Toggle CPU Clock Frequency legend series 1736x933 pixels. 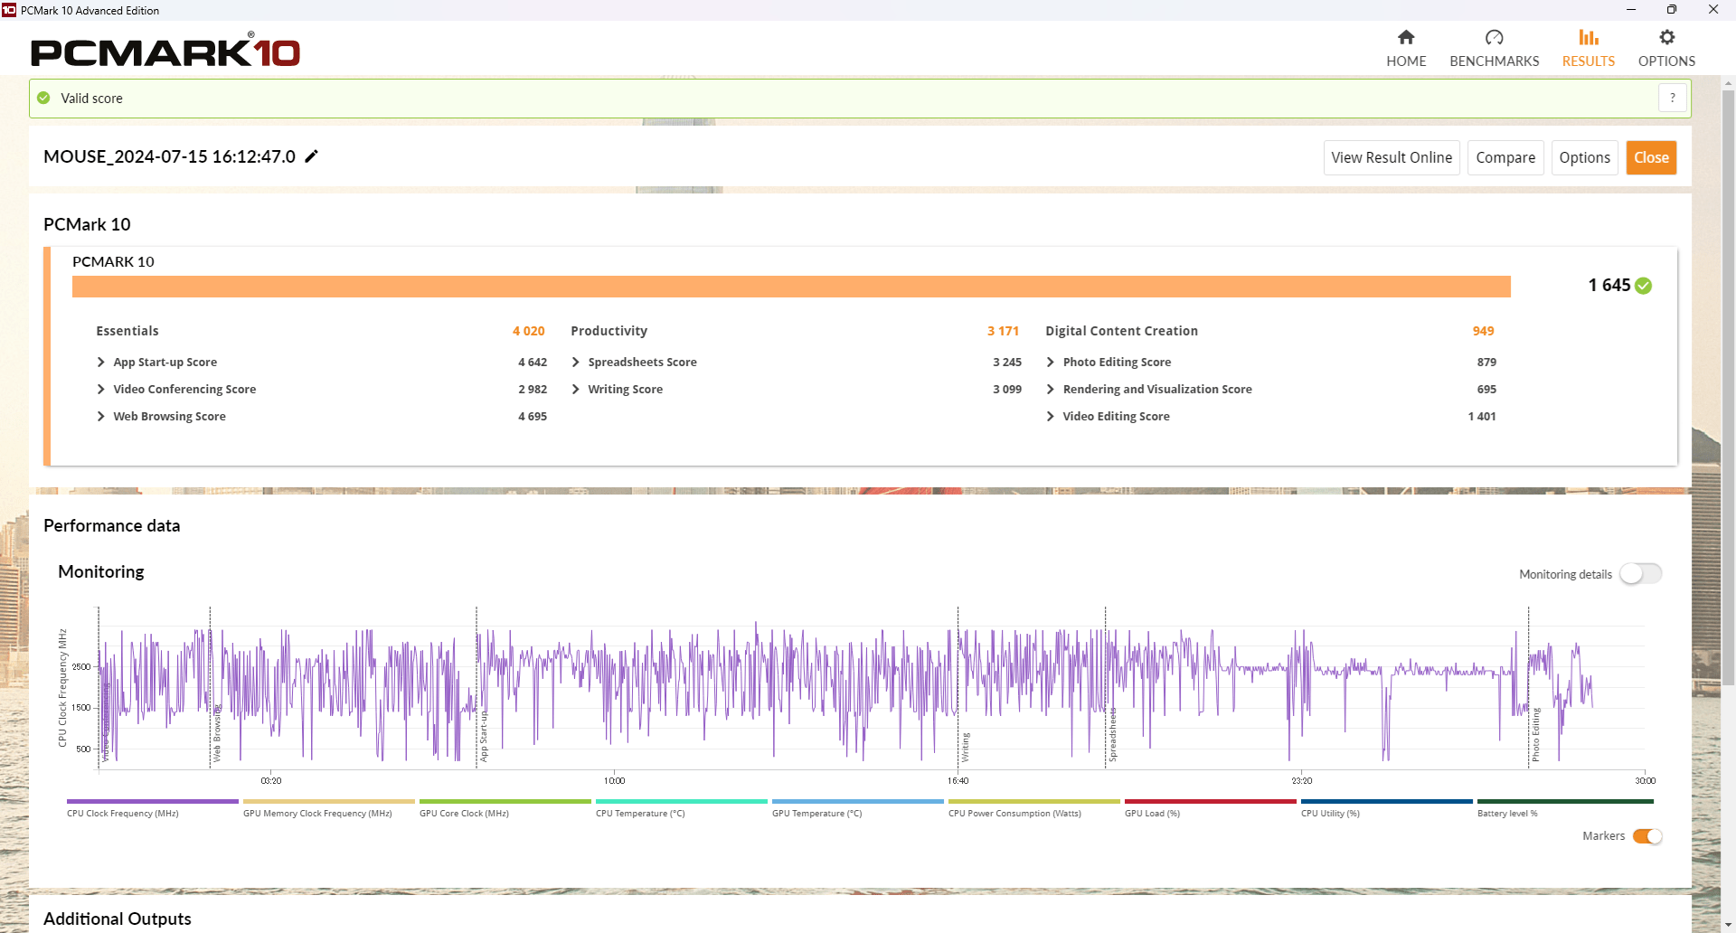(152, 807)
